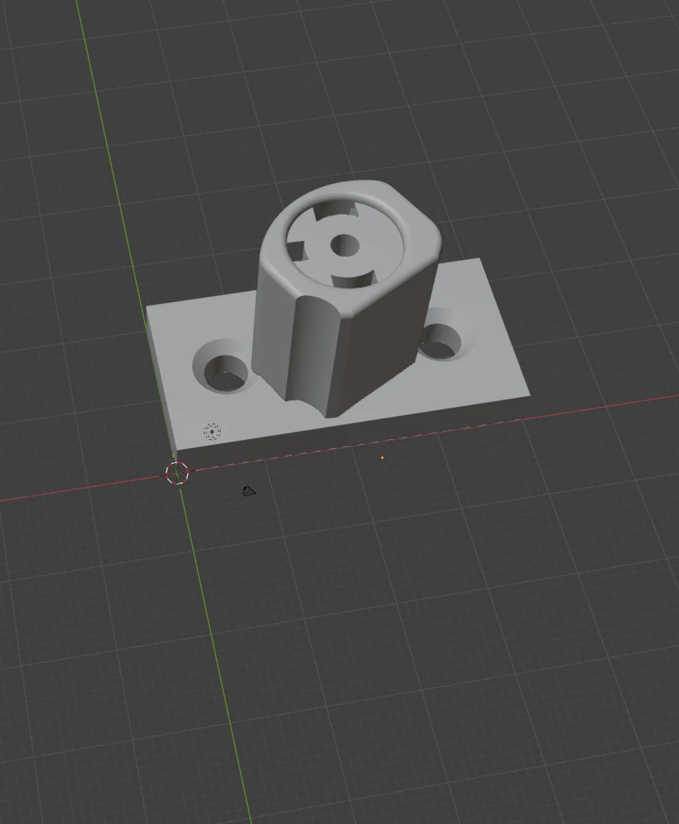The width and height of the screenshot is (679, 824).
Task: Select the camera object wireframe icon
Action: point(249,490)
